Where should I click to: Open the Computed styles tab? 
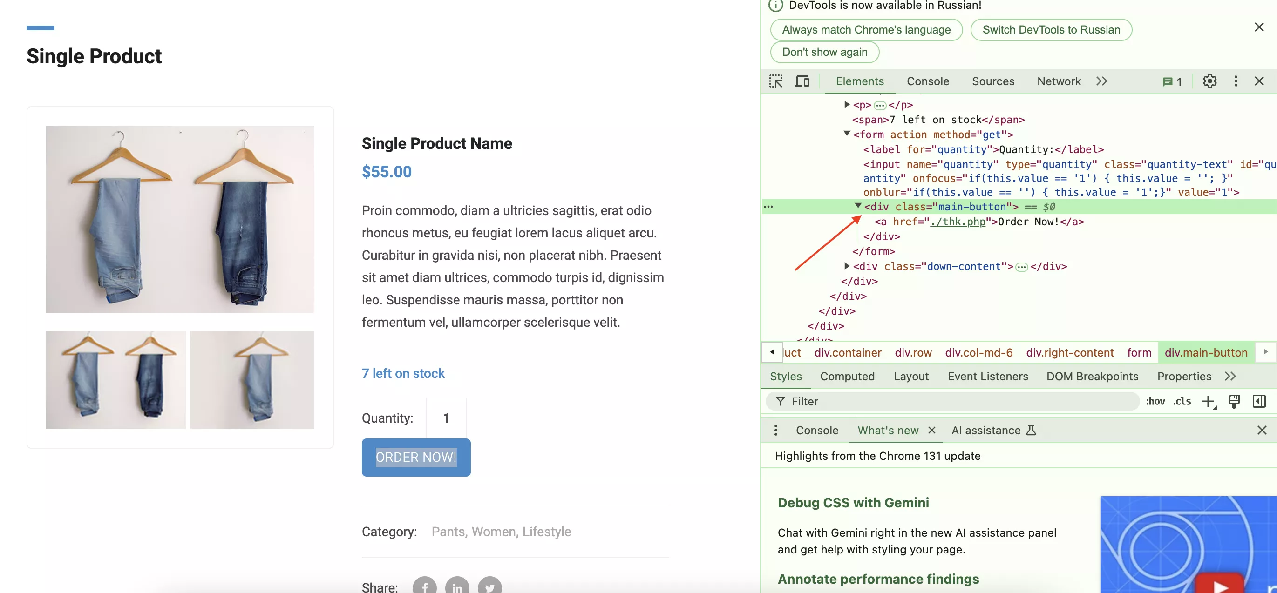[847, 377]
